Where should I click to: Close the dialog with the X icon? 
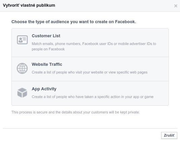[176, 6]
